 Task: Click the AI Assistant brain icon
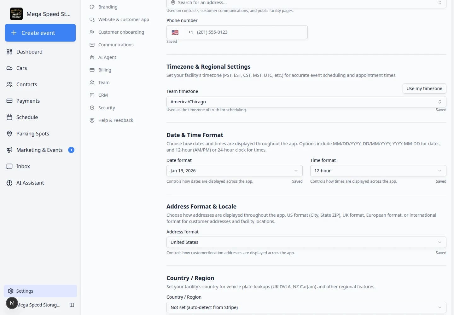pyautogui.click(x=9, y=183)
